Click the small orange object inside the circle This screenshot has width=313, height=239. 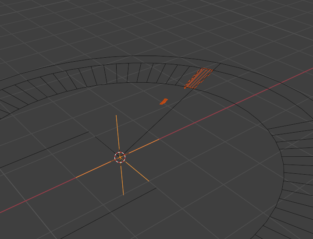point(164,102)
